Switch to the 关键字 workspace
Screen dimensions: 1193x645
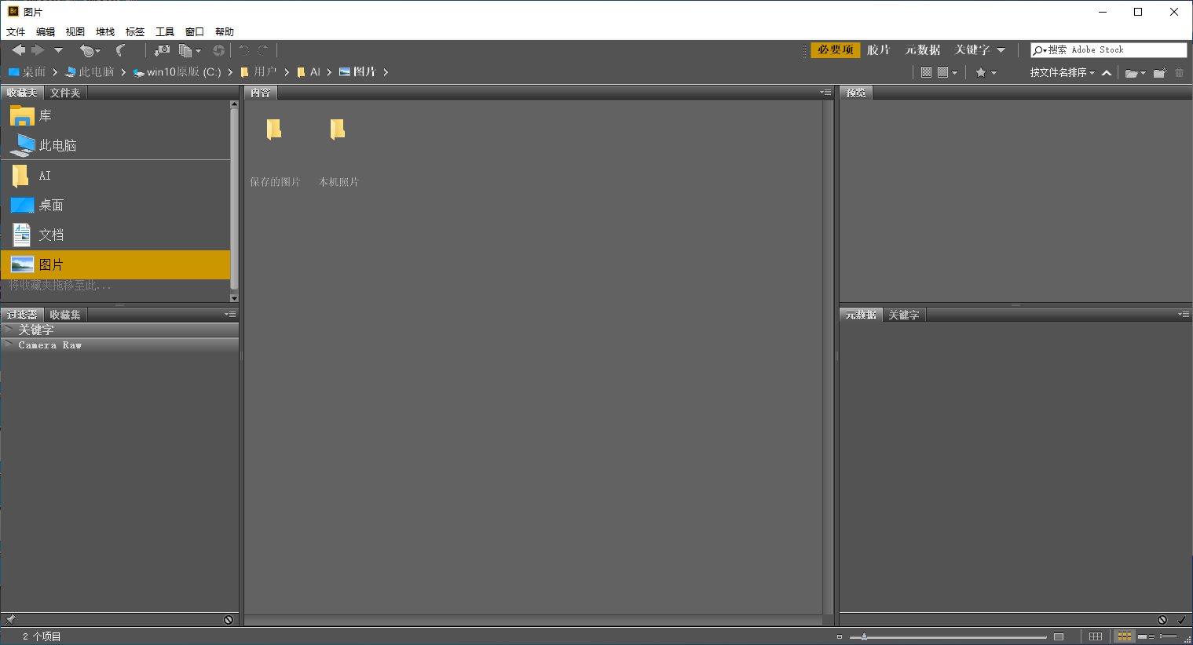click(972, 49)
